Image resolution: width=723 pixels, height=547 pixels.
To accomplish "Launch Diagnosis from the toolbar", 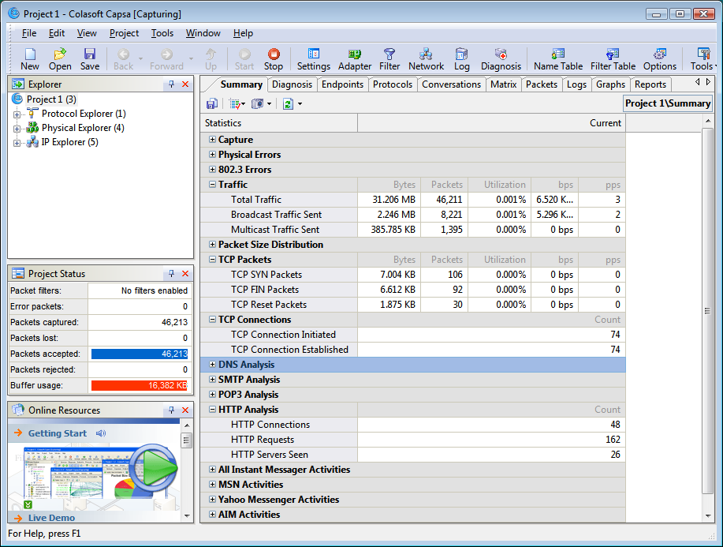I will [x=501, y=59].
